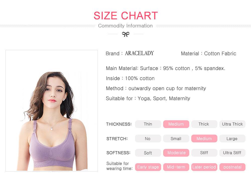Select postnatal wearing time
The height and width of the screenshot is (173, 251).
(x=232, y=167)
